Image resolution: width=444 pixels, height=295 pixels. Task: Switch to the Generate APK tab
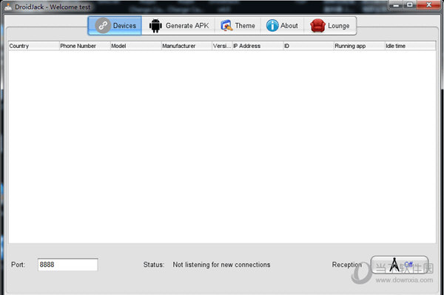click(178, 26)
